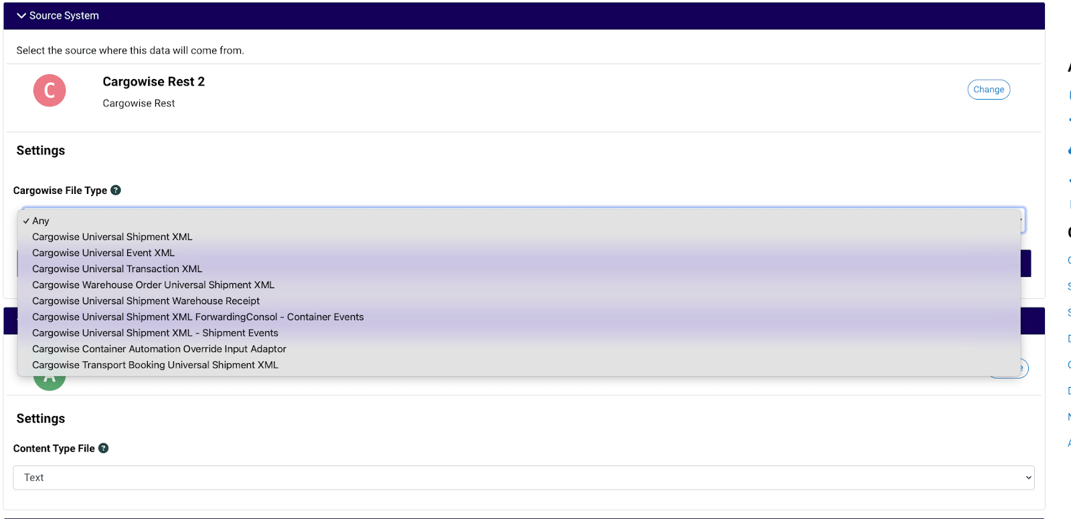Pick Cargowise Universal Shipment Warehouse Receipt
1071x519 pixels.
tap(519, 301)
